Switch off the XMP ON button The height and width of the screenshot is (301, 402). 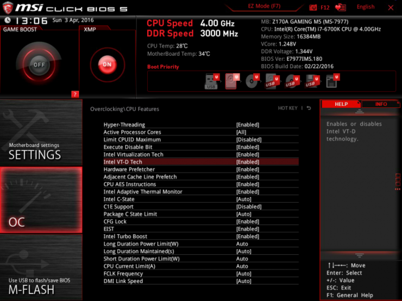click(x=107, y=65)
